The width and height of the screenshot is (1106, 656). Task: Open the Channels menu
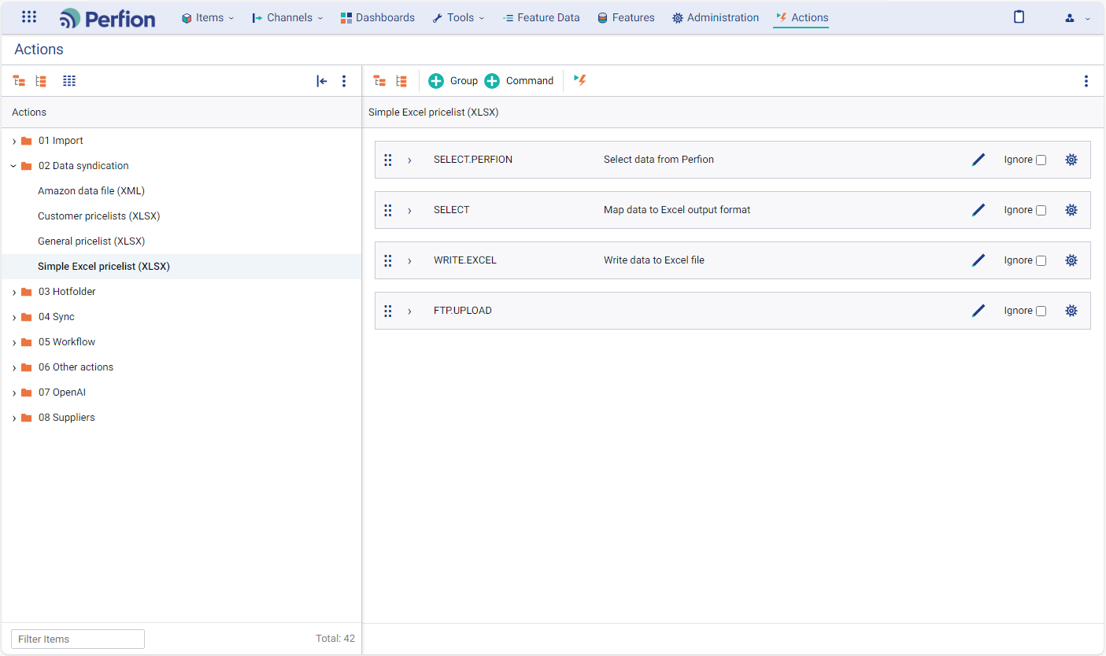coord(287,17)
